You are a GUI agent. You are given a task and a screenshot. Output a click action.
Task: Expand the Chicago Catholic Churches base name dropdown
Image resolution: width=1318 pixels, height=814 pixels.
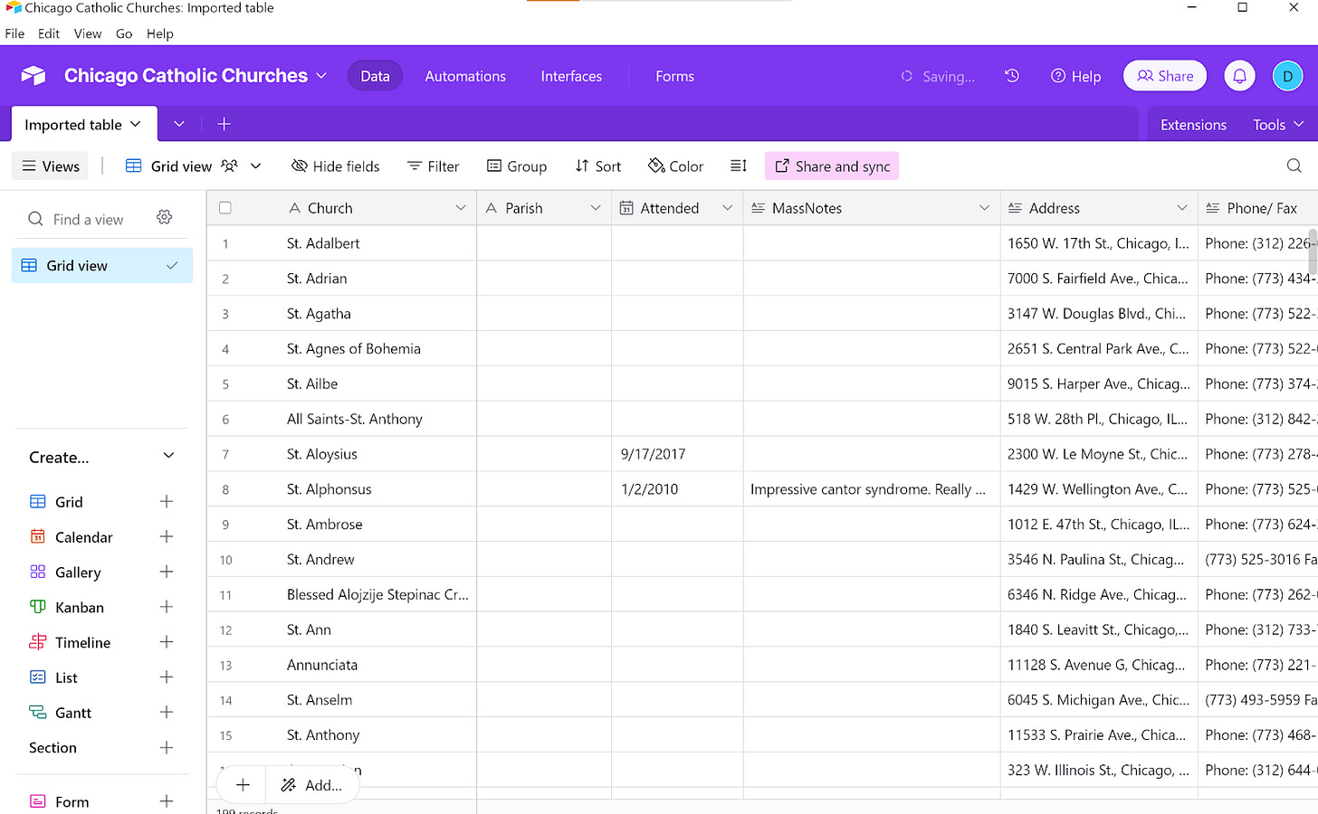point(320,76)
